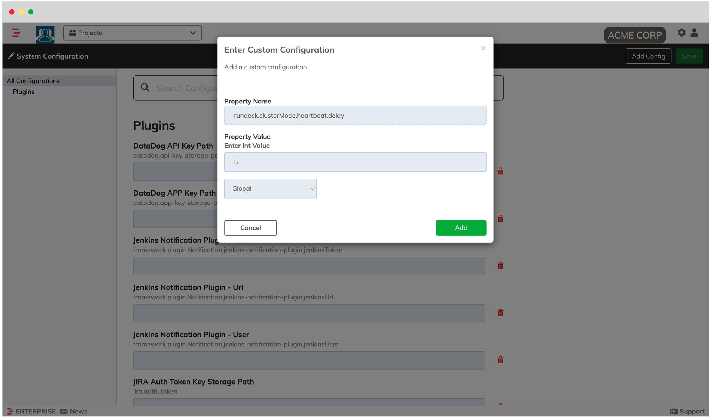Click the search magnifier icon
The image size is (712, 419).
pyautogui.click(x=145, y=87)
